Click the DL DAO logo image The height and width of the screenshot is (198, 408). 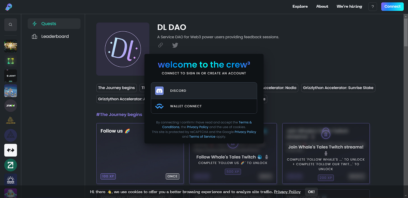click(x=123, y=49)
